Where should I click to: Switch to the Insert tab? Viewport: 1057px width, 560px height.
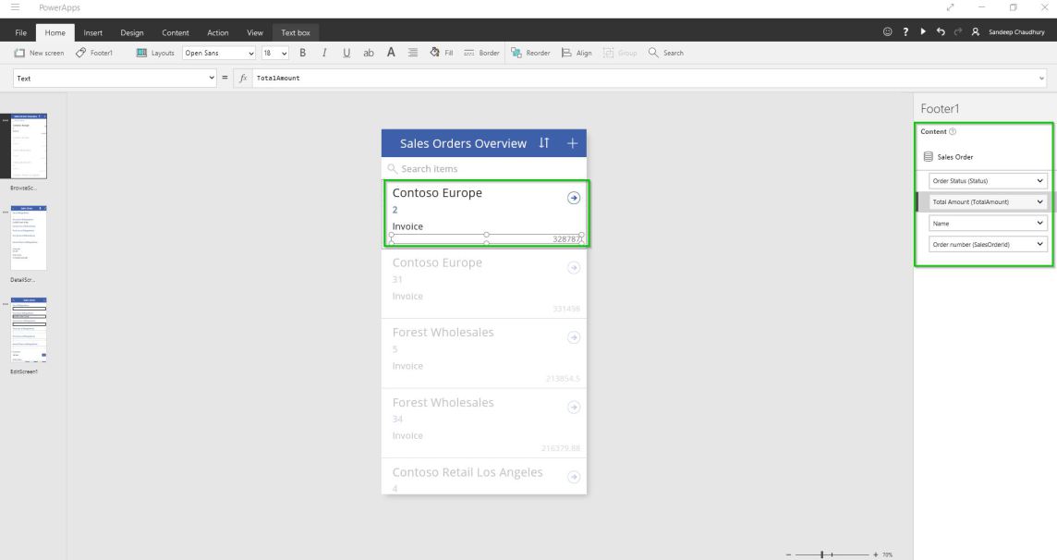[93, 32]
